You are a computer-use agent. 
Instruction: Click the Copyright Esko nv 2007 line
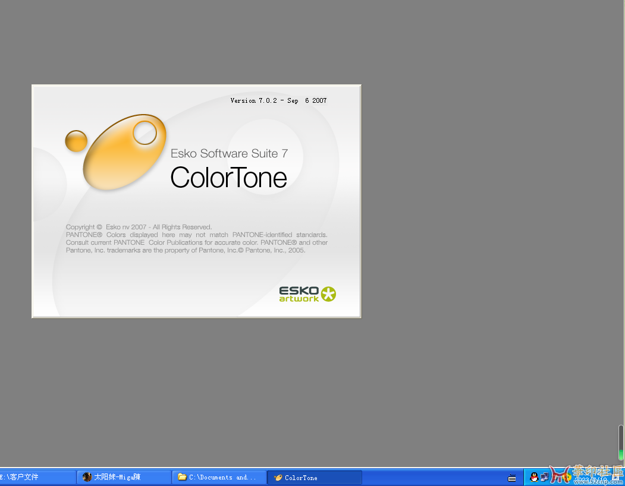139,227
